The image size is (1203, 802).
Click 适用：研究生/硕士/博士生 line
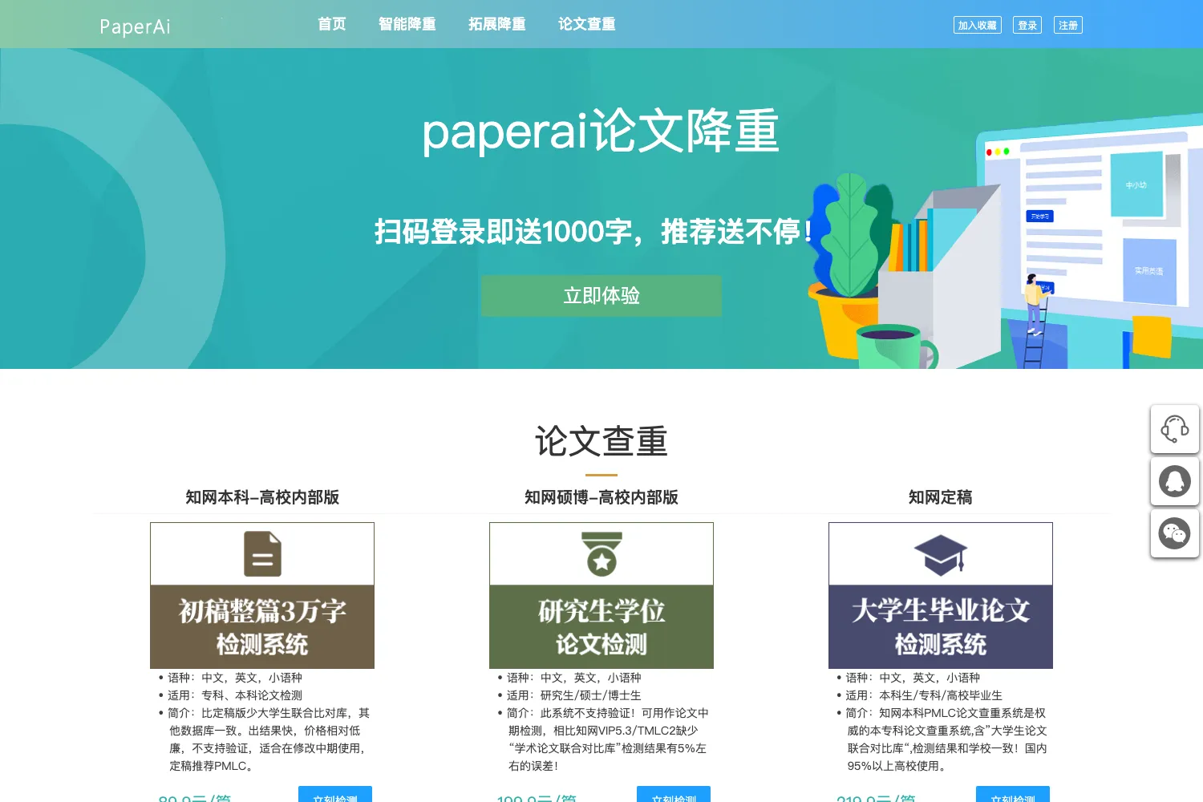(x=574, y=695)
